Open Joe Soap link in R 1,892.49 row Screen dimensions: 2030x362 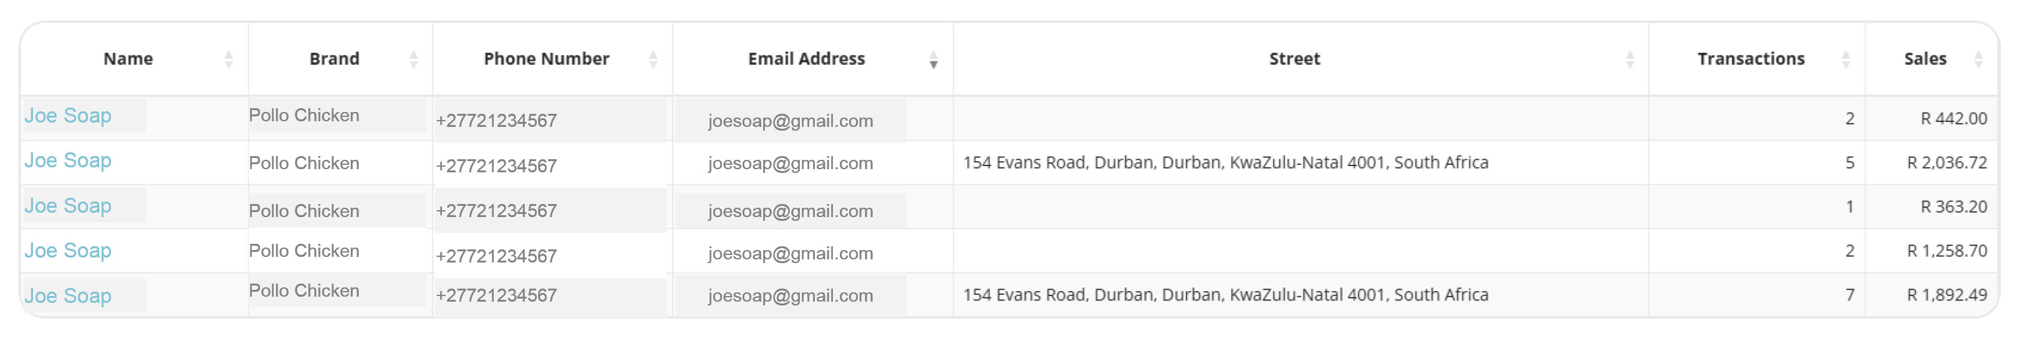tap(68, 296)
